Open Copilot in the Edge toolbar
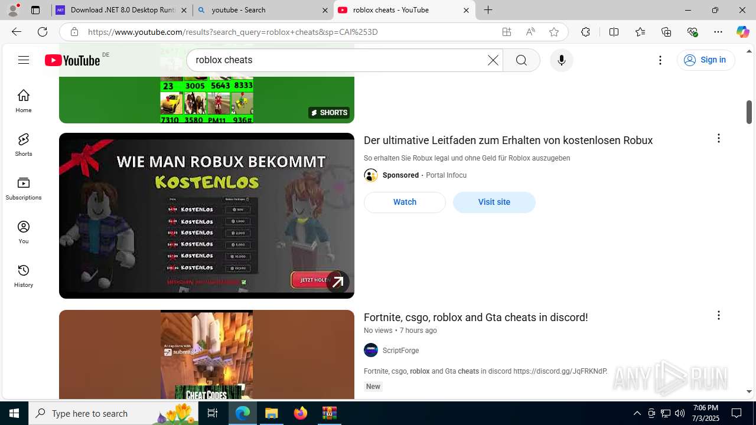The height and width of the screenshot is (425, 756). 742,32
